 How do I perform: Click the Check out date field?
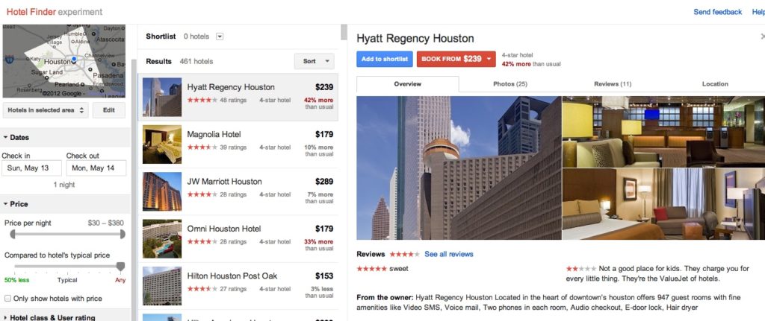click(96, 168)
